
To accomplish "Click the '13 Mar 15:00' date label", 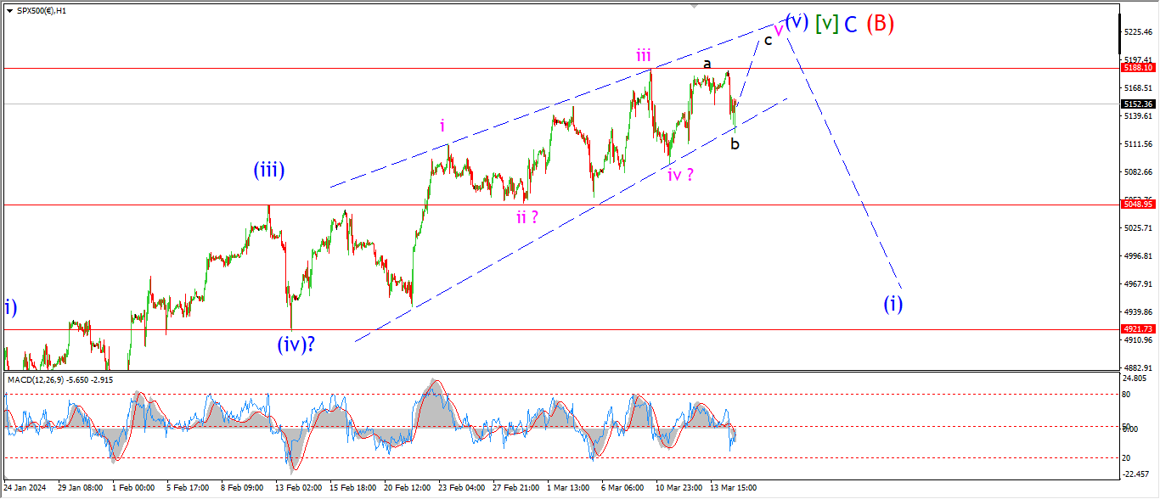I will point(733,488).
